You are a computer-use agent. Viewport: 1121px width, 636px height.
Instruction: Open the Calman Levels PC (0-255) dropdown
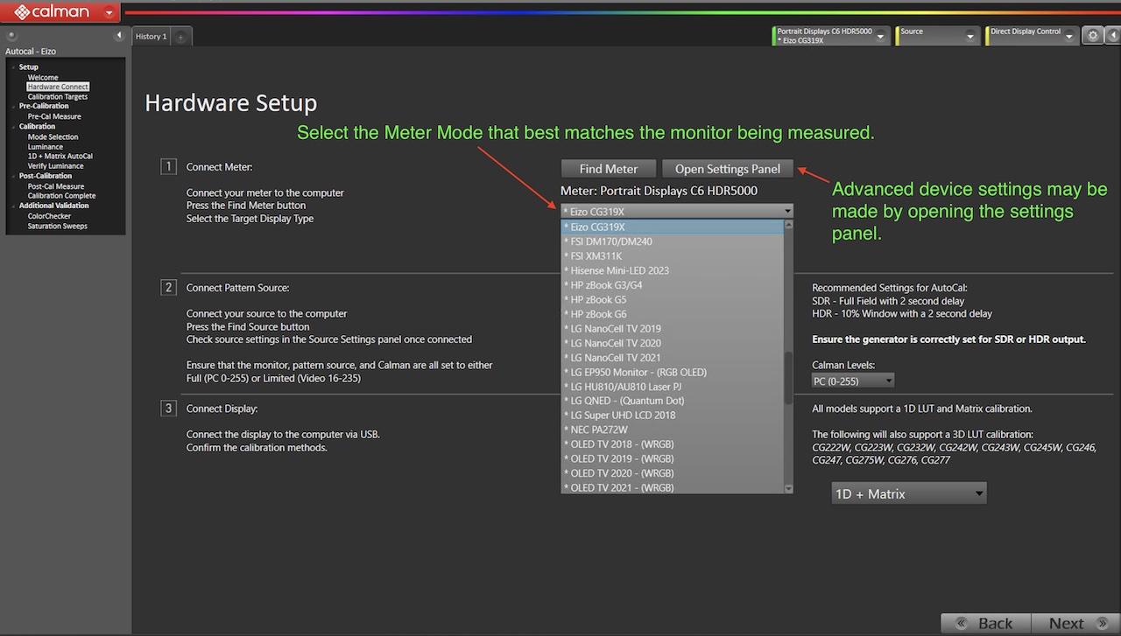click(x=853, y=381)
